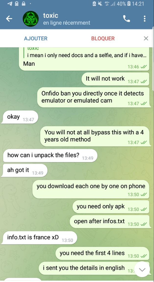Tap BLOQUER to block user
The height and width of the screenshot is (282, 154).
pos(103,38)
